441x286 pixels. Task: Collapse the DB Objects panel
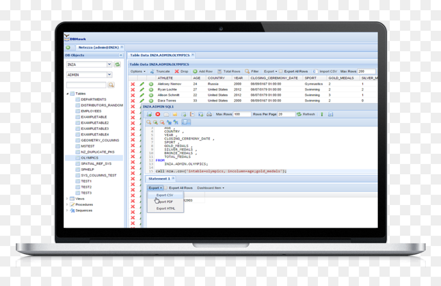[121, 55]
